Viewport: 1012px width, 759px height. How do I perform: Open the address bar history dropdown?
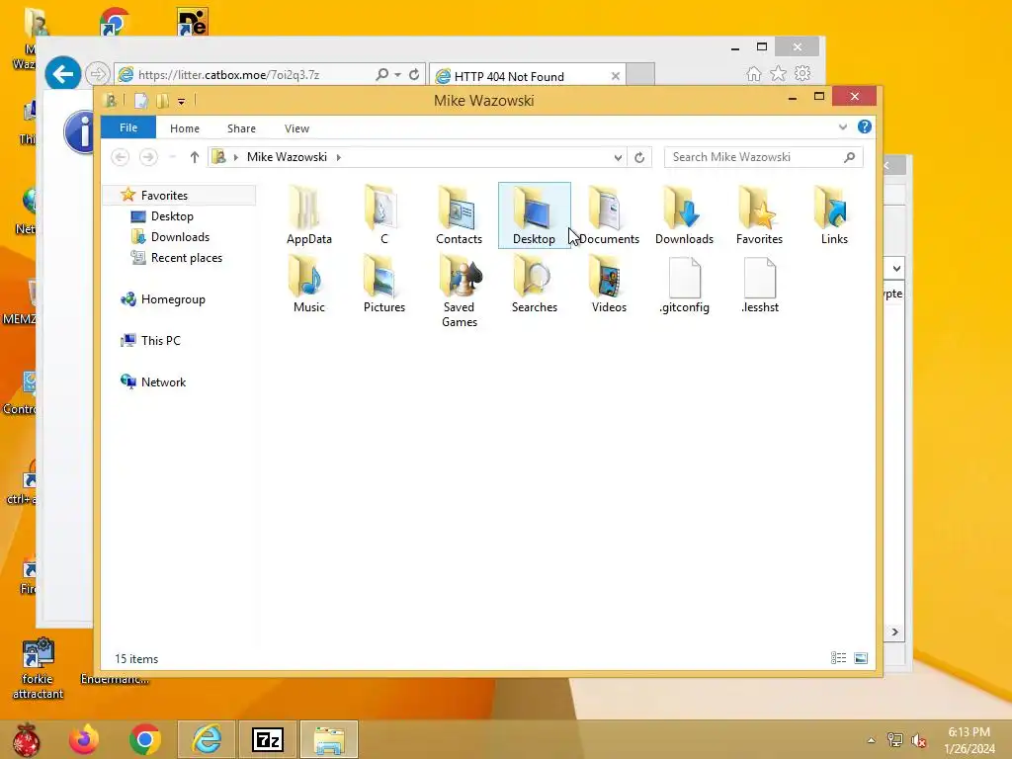(x=618, y=157)
